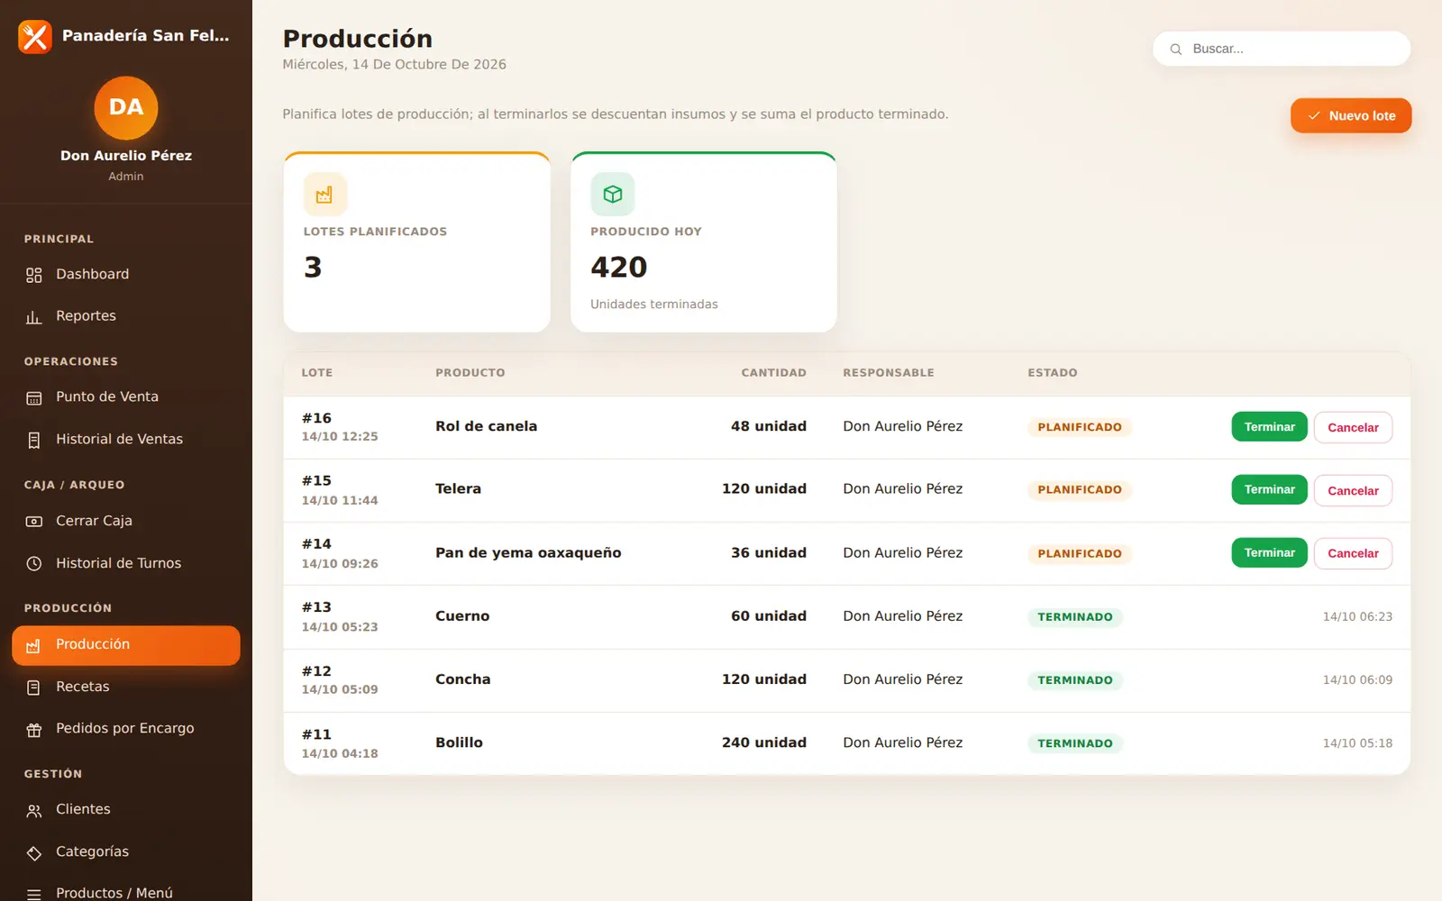The height and width of the screenshot is (901, 1442).
Task: Click the Clientes people icon
Action: tap(34, 811)
